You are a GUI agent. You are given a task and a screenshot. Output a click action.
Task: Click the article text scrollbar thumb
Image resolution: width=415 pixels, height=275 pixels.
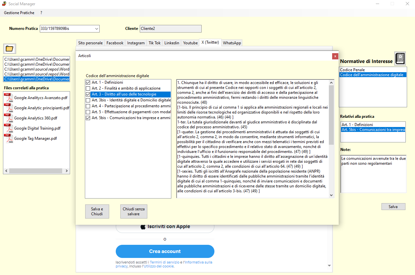tap(331, 115)
